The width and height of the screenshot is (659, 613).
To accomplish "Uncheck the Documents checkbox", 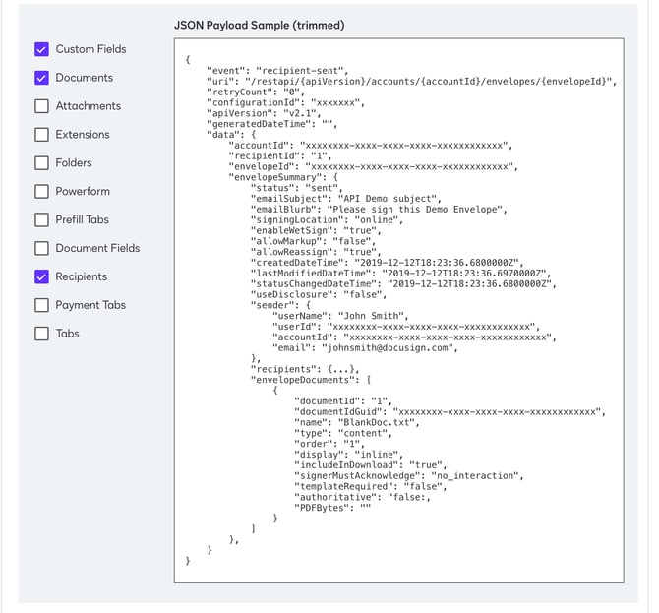I will click(x=41, y=78).
